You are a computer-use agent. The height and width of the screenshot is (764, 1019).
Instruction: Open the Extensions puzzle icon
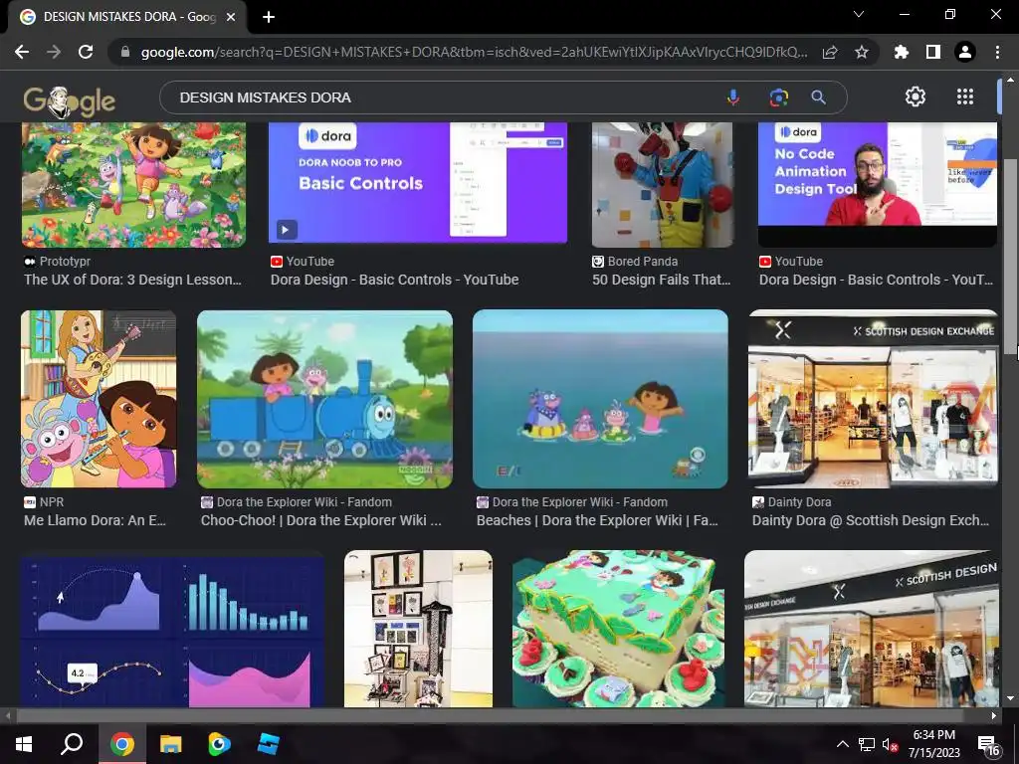[902, 52]
